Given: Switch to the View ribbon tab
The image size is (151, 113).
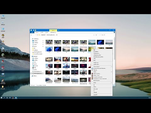Looking at the screenshot, I should 47,32.
